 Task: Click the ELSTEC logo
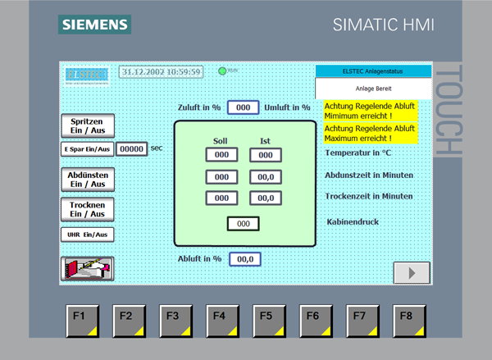point(87,75)
